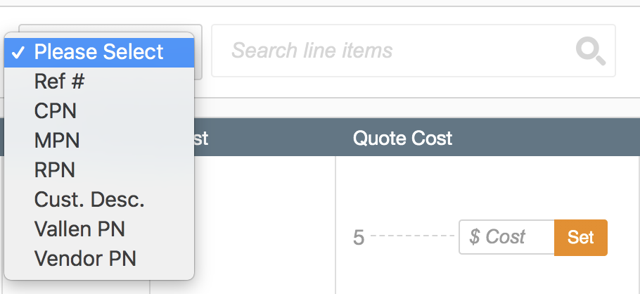640x294 pixels.
Task: Click the quantity "5" price break label
Action: [x=359, y=238]
